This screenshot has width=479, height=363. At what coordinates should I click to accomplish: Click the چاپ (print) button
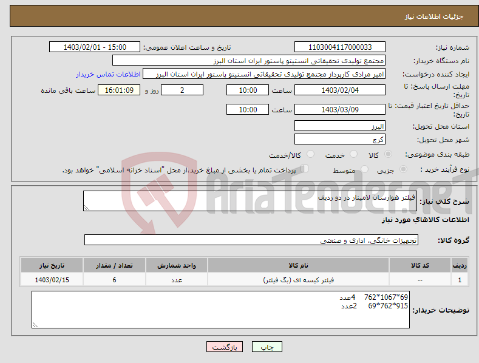267,347
